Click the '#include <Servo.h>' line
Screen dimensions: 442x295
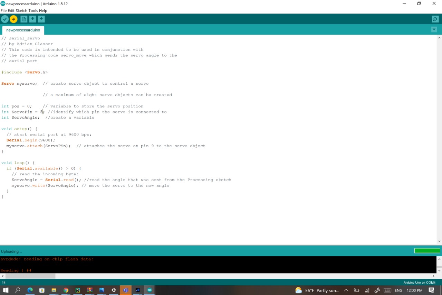click(25, 72)
